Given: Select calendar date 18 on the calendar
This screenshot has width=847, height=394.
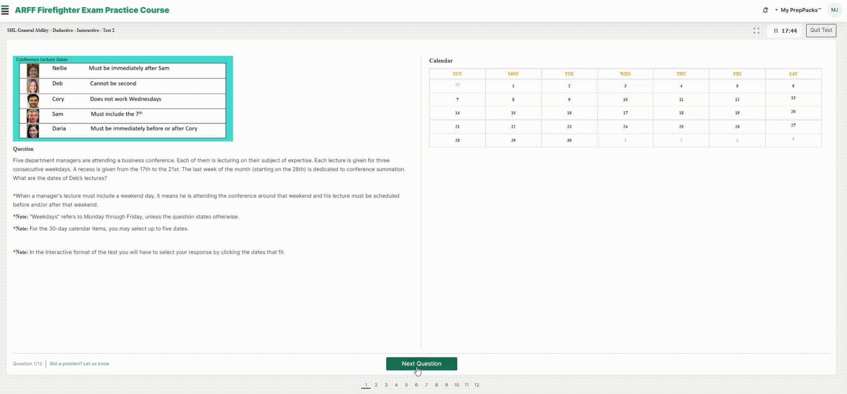Looking at the screenshot, I should point(681,113).
